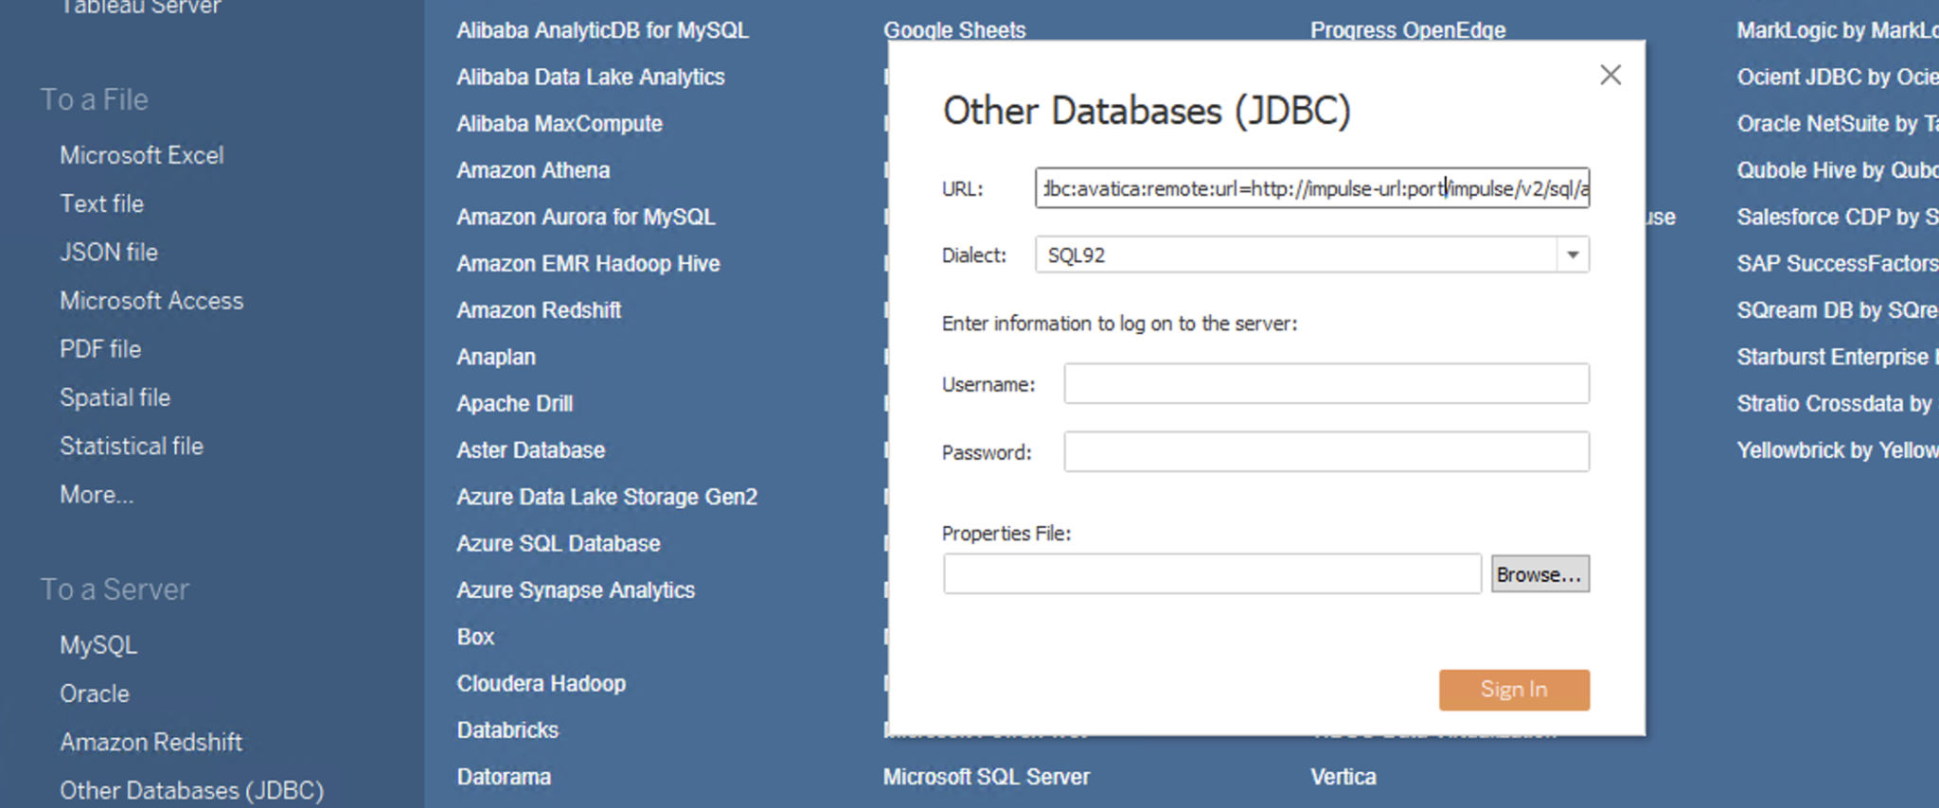The image size is (1939, 808).
Task: Open Anaplan connector
Action: (x=496, y=357)
